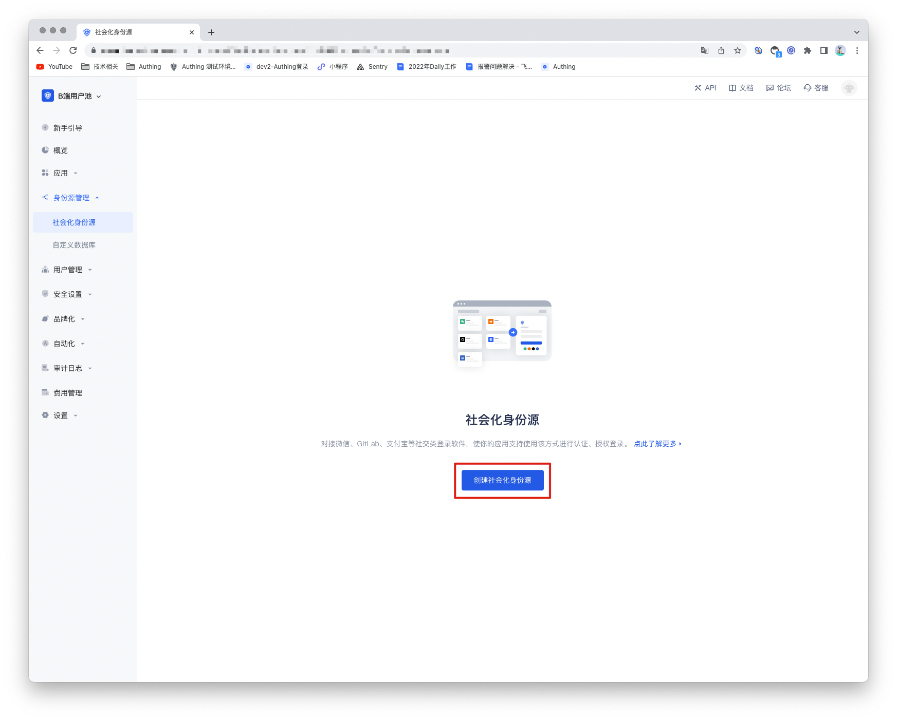This screenshot has height=720, width=897.
Task: Click the user avatar in top right
Action: 849,88
